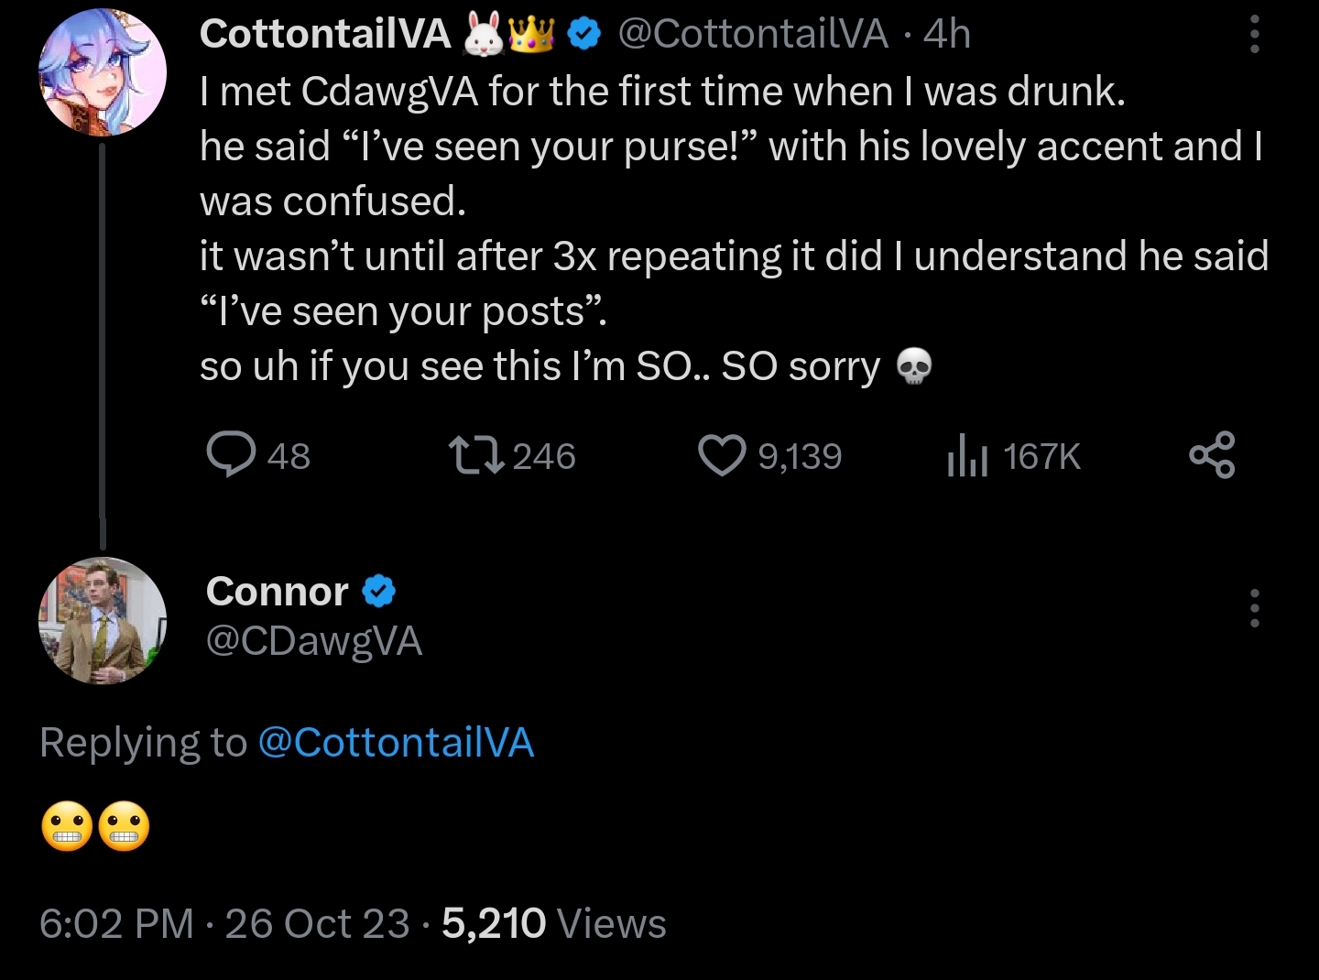Like CottontailVA's tweet with heart icon
This screenshot has height=980, width=1319.
tap(722, 455)
